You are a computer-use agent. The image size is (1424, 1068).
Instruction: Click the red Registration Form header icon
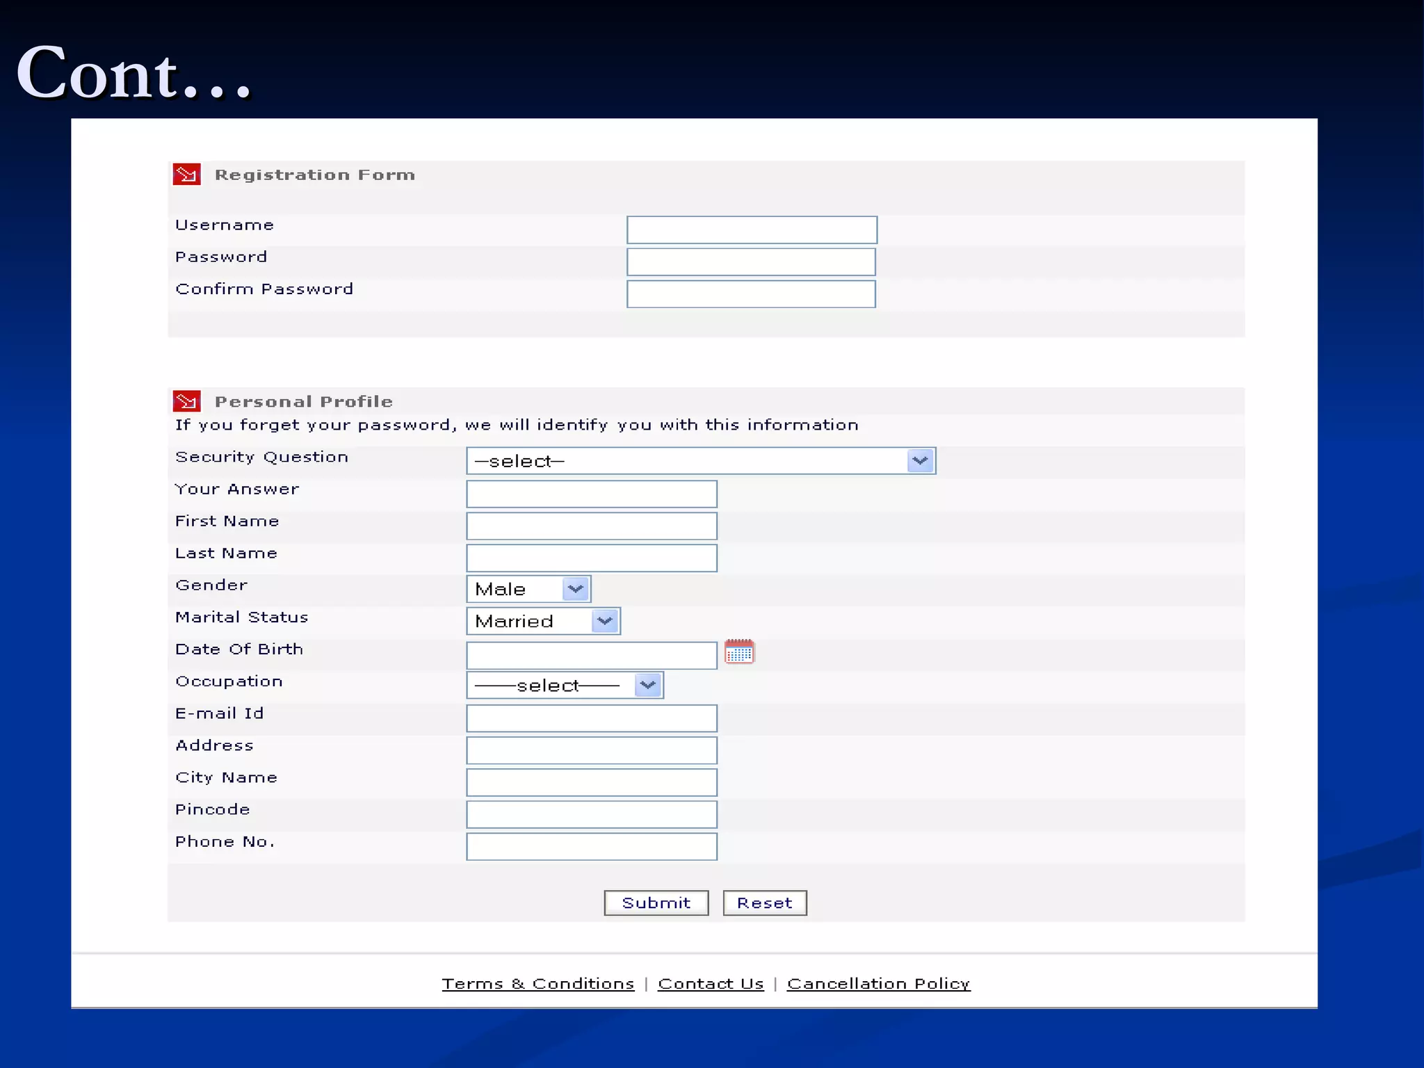[186, 174]
